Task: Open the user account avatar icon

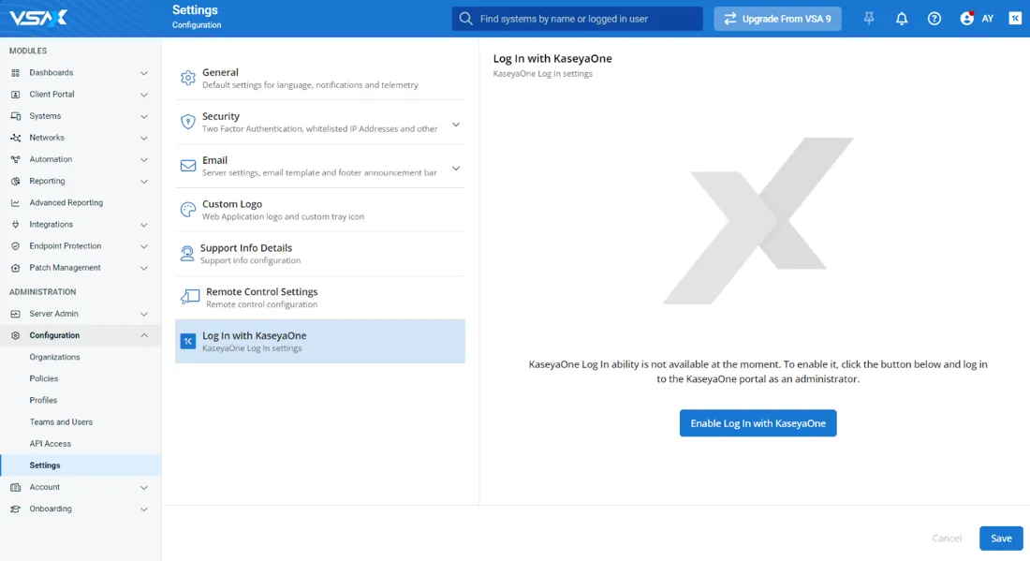Action: click(967, 19)
